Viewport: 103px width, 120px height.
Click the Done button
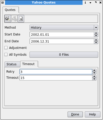coord(75,114)
